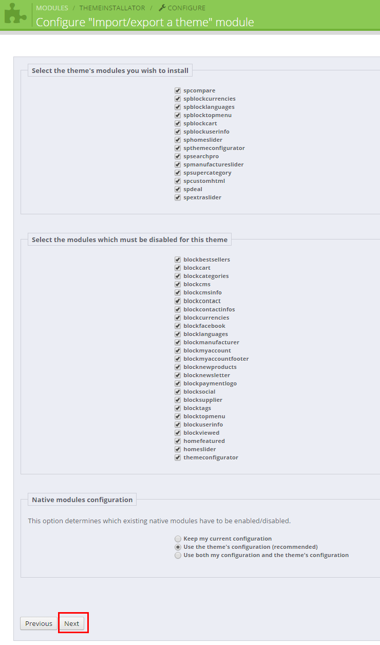
Task: Toggle the spextraslider checkbox
Action: pyautogui.click(x=178, y=197)
